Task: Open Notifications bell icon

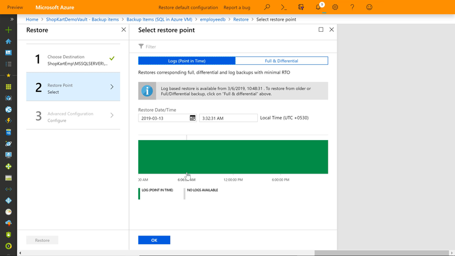Action: coord(318,7)
